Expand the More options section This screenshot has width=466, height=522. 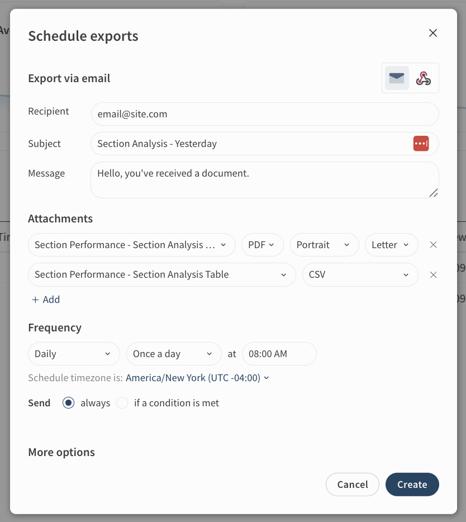[61, 452]
